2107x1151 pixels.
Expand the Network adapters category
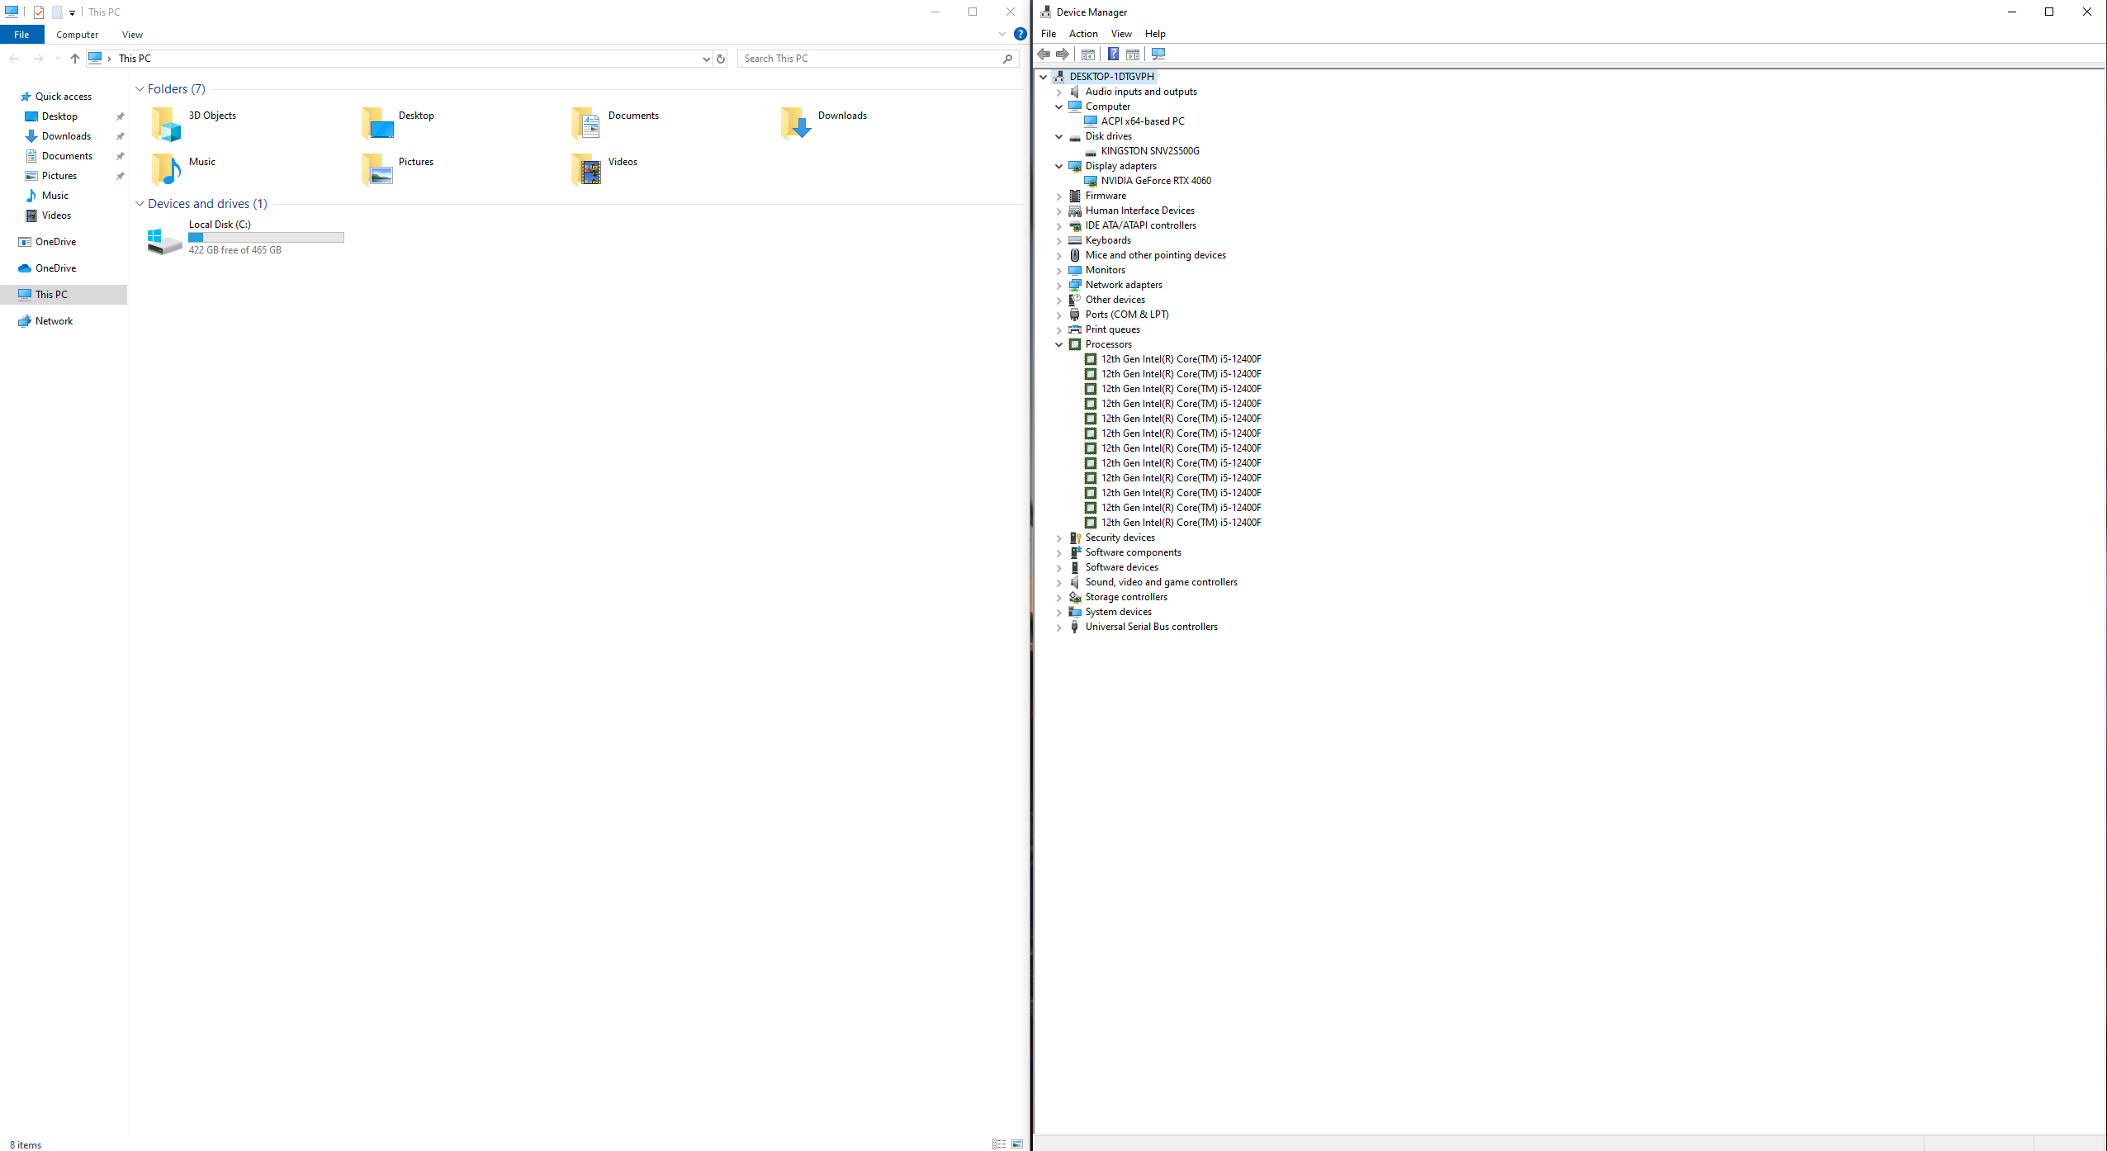point(1059,286)
